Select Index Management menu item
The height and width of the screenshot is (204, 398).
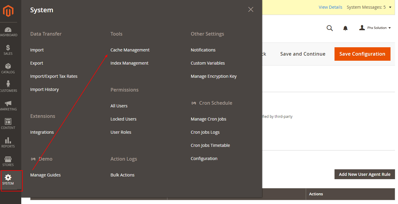pos(129,63)
